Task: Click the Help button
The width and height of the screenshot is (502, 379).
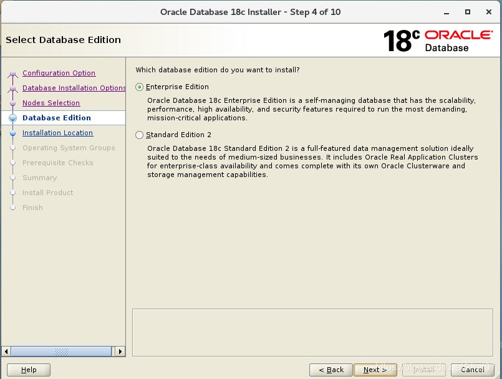Action: coord(29,370)
